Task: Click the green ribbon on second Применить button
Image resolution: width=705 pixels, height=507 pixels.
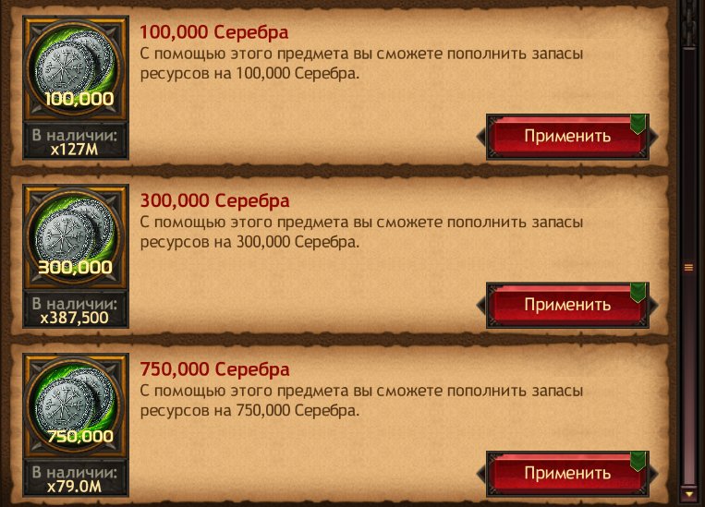Action: pos(638,293)
